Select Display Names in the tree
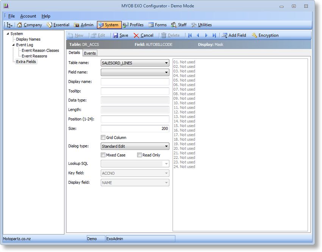The height and width of the screenshot is (252, 322). click(x=28, y=39)
